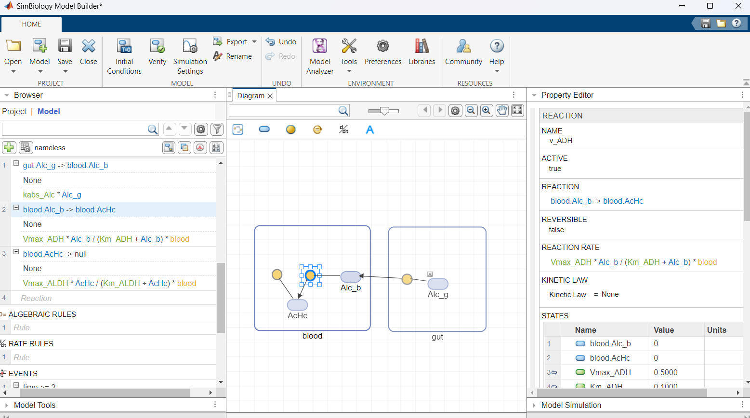
Task: Open the table settings icon beside nameless
Action: [x=26, y=147]
